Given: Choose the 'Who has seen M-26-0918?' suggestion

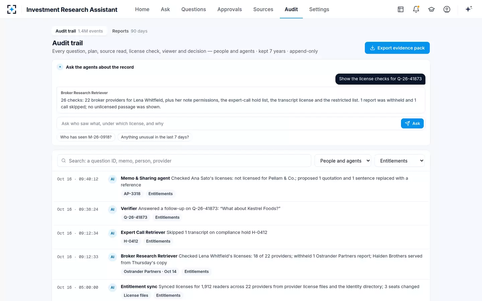Looking at the screenshot, I should (86, 137).
